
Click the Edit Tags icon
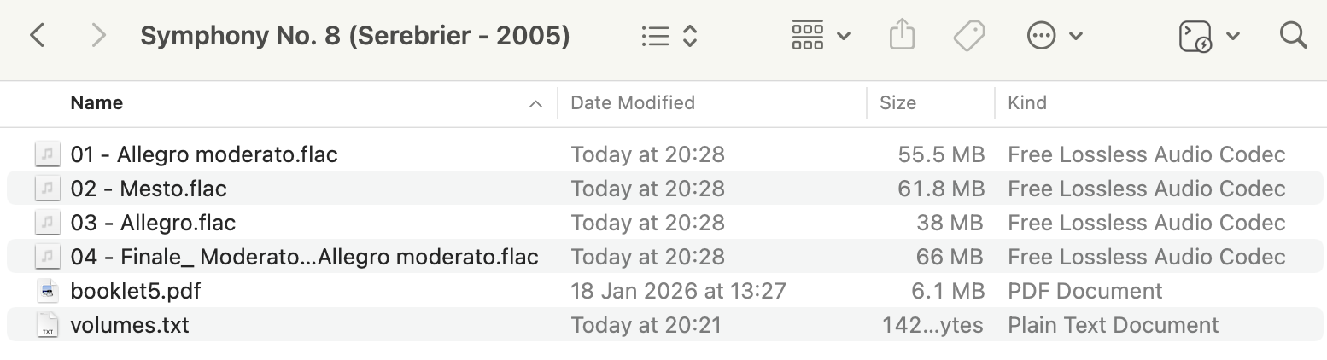click(969, 36)
